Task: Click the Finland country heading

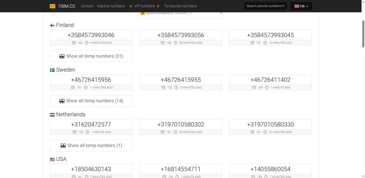Action: [x=65, y=25]
